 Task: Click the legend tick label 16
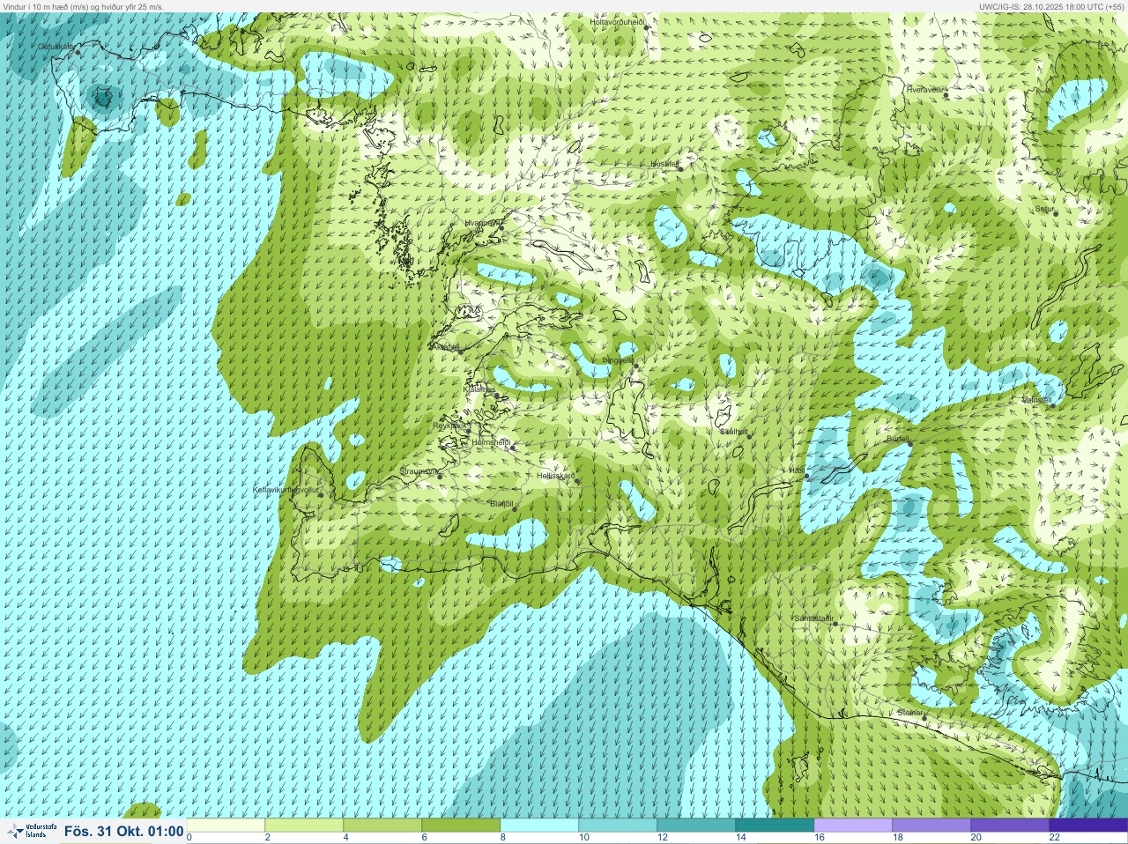coord(819,838)
